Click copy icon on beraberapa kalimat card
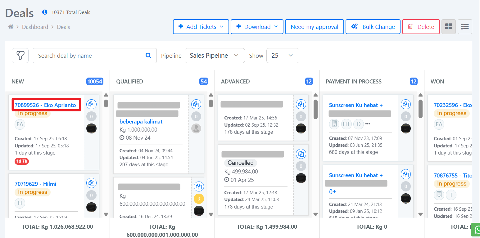This screenshot has width=480, height=238. click(x=196, y=104)
